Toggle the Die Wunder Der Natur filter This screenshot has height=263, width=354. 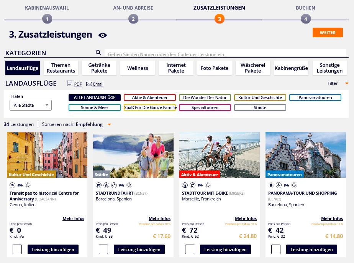205,98
